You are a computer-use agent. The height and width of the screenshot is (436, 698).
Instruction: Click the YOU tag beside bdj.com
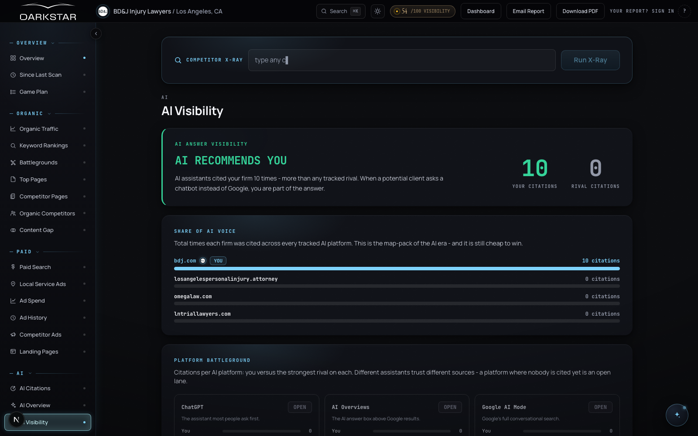point(218,261)
